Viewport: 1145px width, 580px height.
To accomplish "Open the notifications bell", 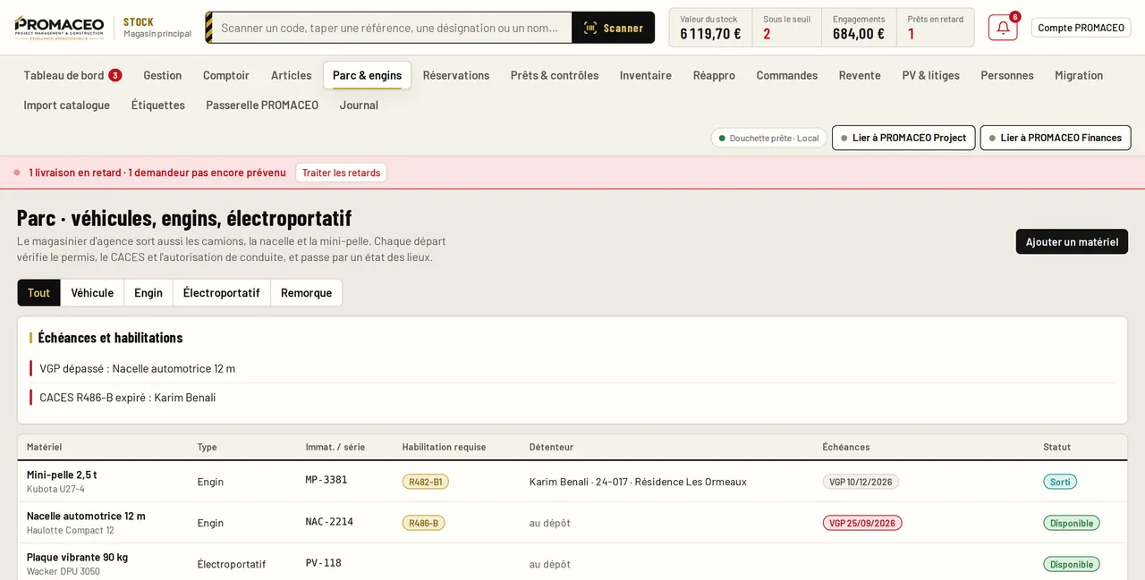I will tap(1003, 28).
